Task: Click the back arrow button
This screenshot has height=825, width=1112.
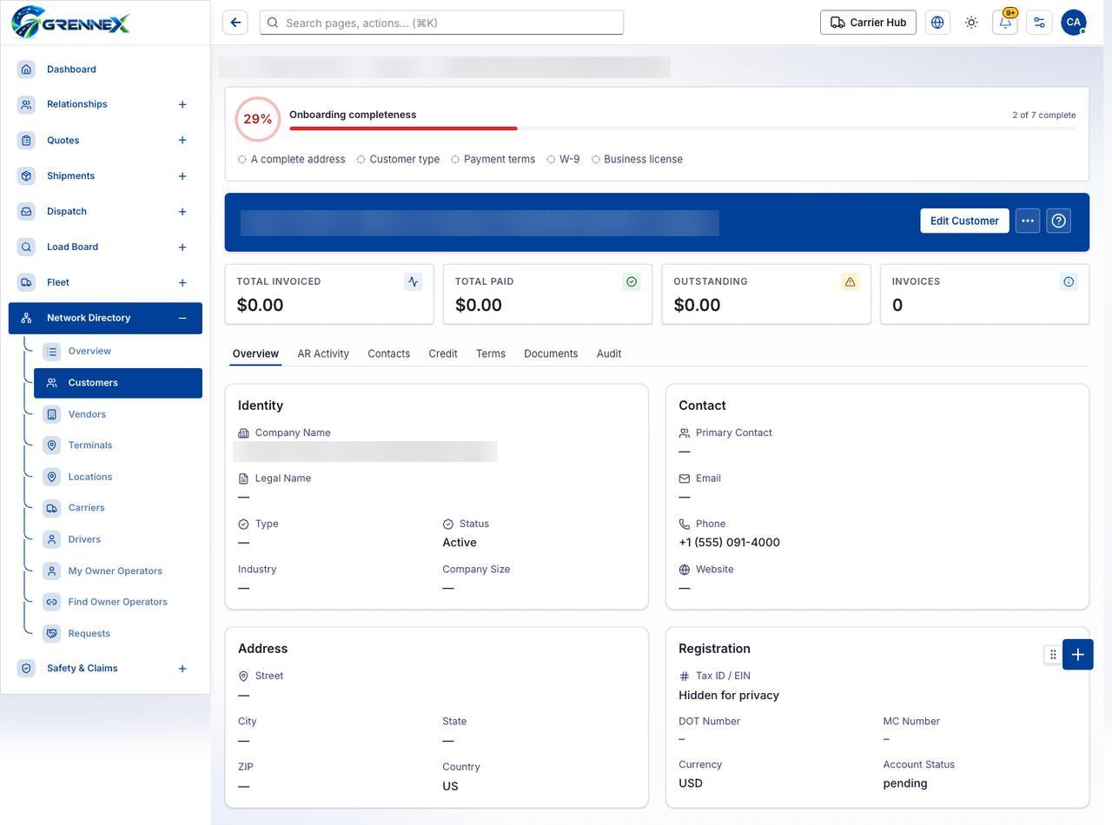Action: (235, 23)
